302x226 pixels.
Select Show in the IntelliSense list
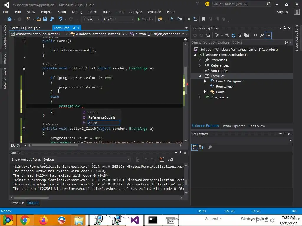pos(104,123)
